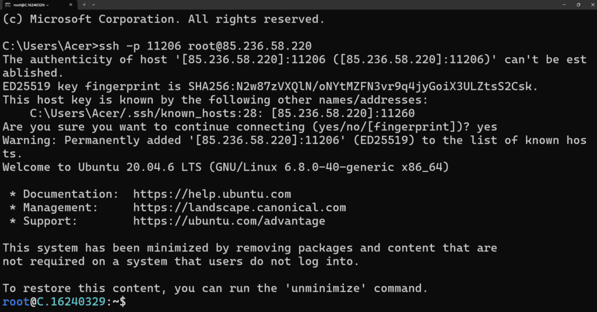The image size is (597, 312).
Task: Open the https://landscape.canonical.com management link
Action: (240, 208)
